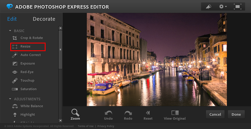Click the Reset double-arrow icon
Screen dimensions: 251x129
pyautogui.click(x=148, y=113)
